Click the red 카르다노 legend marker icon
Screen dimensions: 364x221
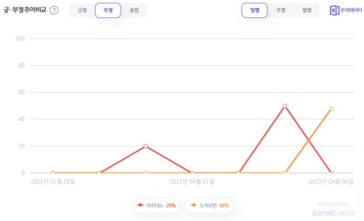click(140, 205)
